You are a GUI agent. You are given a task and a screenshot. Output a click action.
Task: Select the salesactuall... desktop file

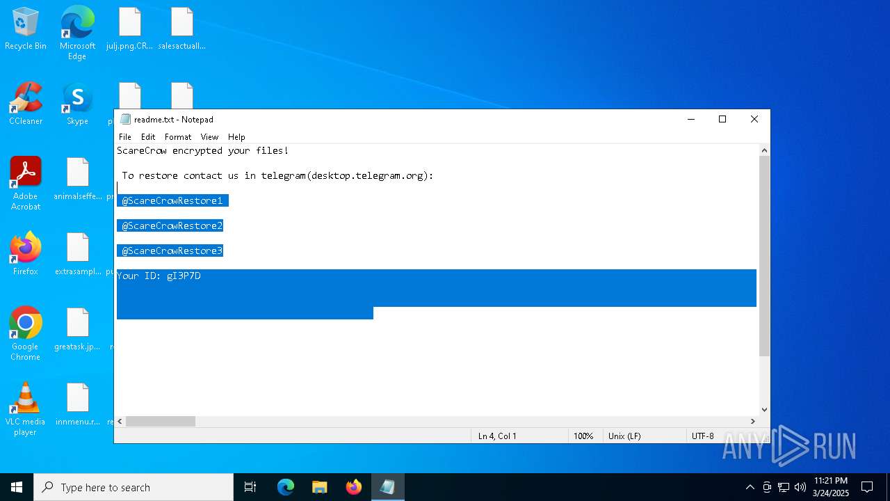(181, 29)
